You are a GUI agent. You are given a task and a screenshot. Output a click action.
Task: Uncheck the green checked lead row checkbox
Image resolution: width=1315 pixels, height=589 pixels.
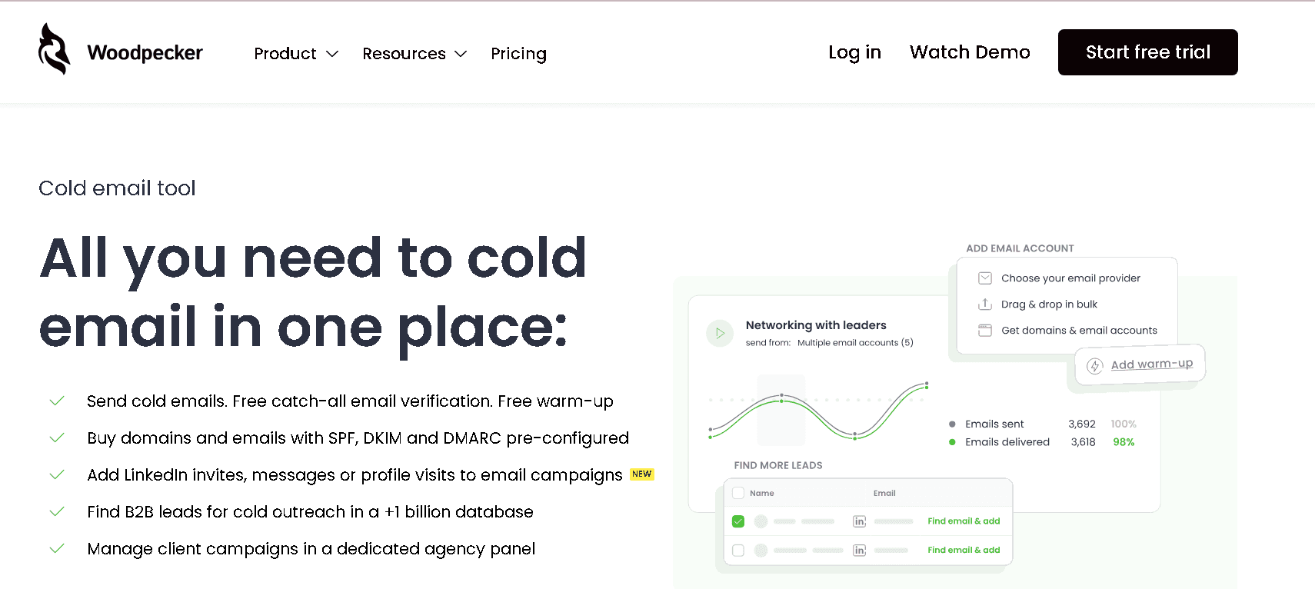[x=738, y=521]
